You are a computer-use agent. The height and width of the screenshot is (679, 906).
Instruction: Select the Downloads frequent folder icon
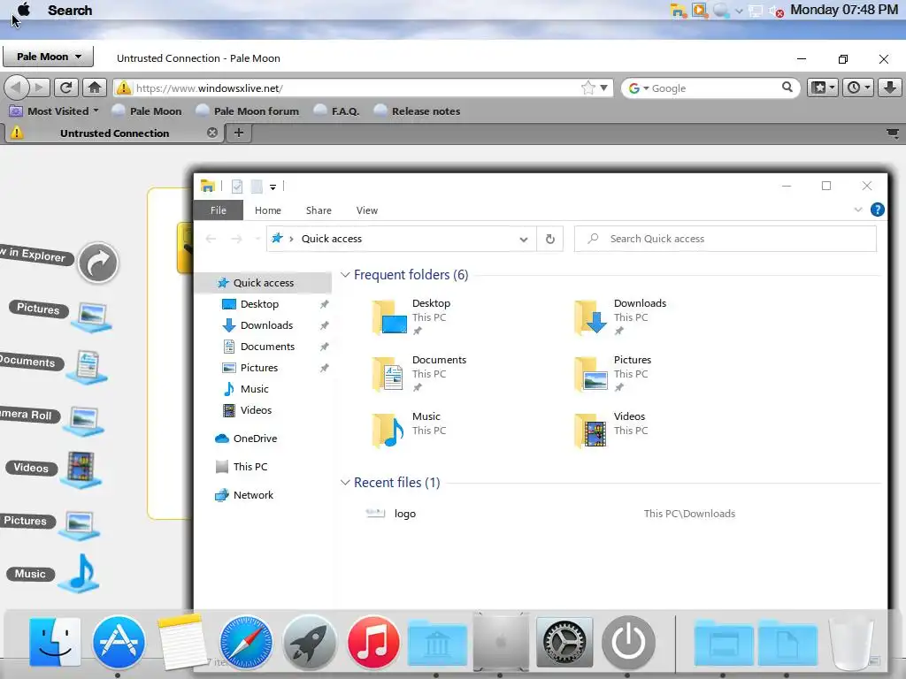click(x=590, y=317)
